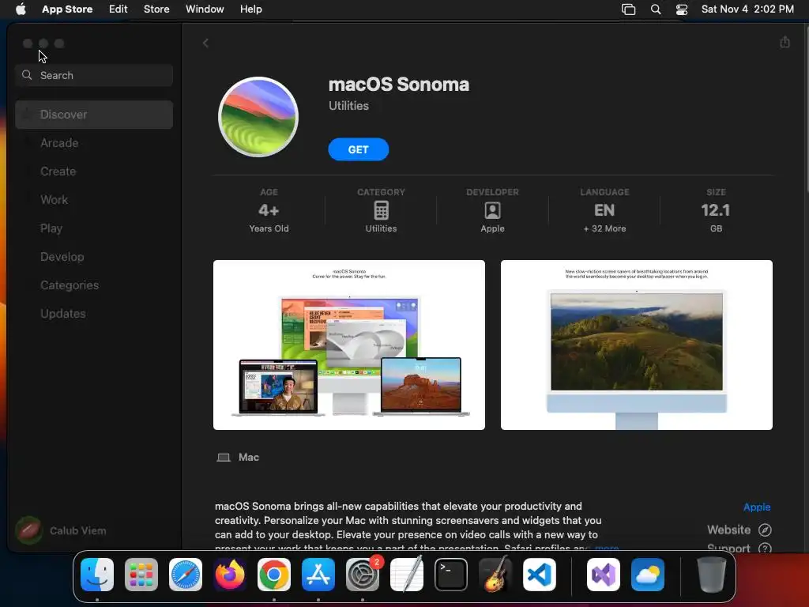Select Discover in the sidebar
809x607 pixels.
94,115
